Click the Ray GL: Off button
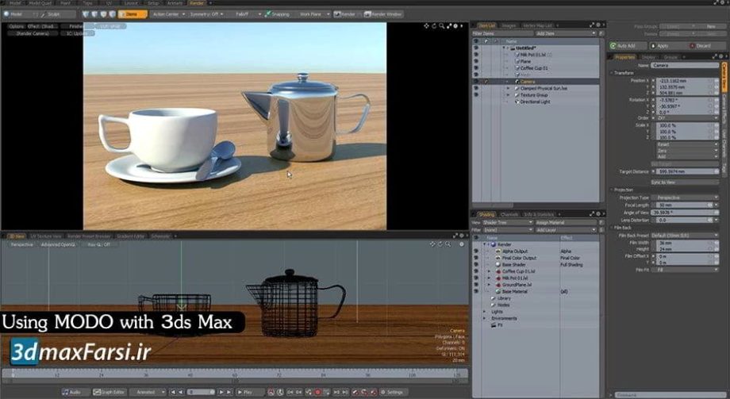This screenshot has height=399, width=730. [98, 245]
